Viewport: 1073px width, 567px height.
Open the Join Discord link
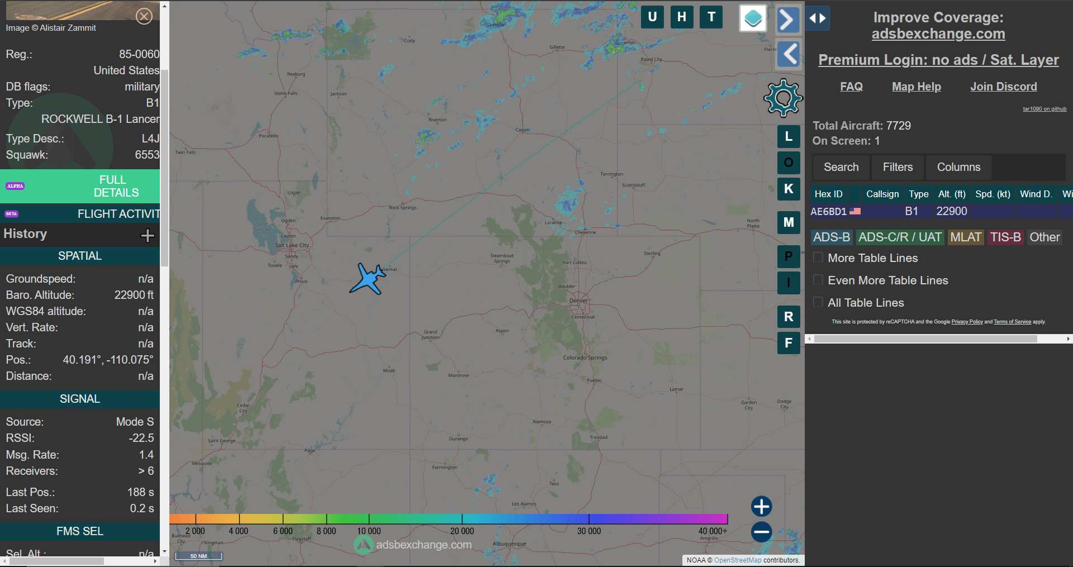[x=1003, y=87]
